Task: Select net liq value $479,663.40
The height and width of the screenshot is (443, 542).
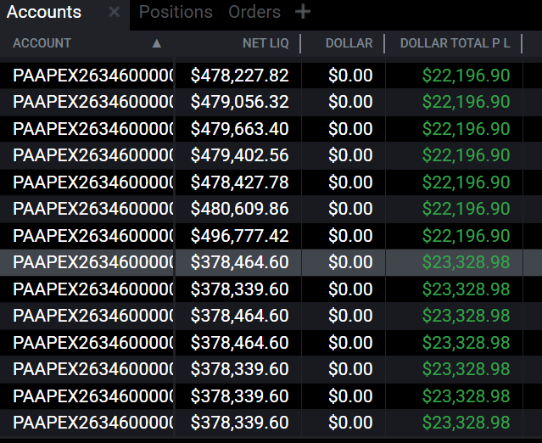Action: [239, 129]
